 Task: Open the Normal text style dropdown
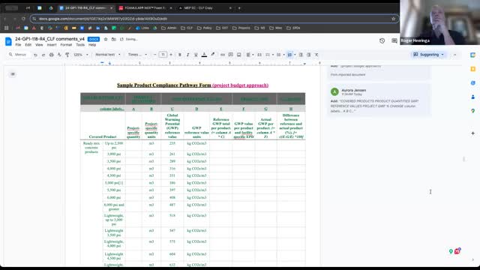(108, 55)
